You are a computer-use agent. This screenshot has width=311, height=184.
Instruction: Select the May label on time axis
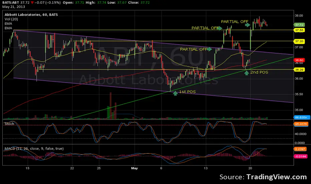(134, 168)
